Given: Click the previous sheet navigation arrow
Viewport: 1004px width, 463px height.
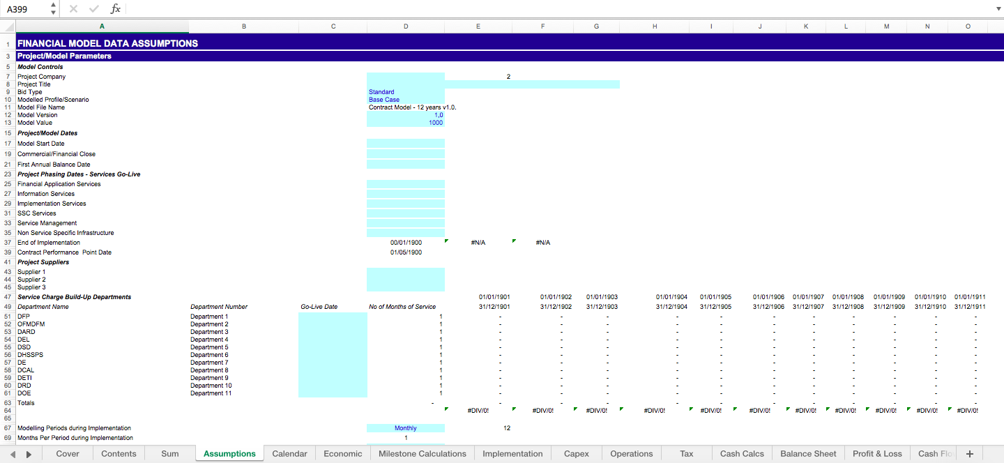Looking at the screenshot, I should point(13,454).
